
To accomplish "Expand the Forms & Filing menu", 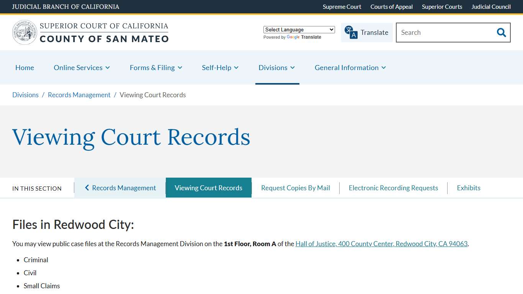I will point(180,68).
